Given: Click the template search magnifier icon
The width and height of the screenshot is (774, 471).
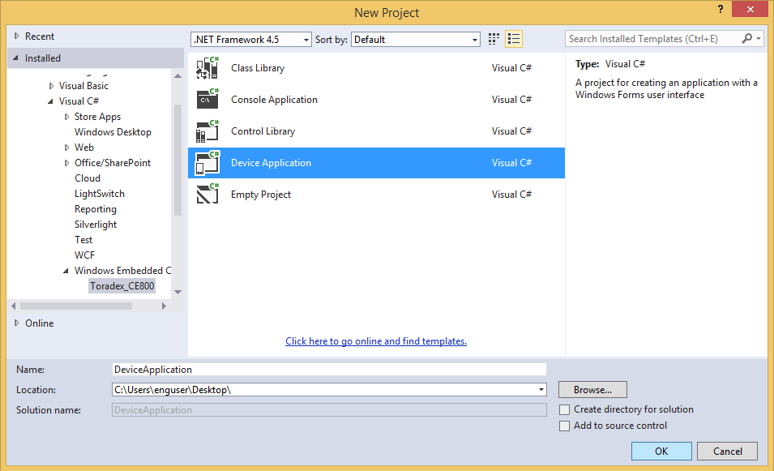Looking at the screenshot, I should [x=746, y=38].
